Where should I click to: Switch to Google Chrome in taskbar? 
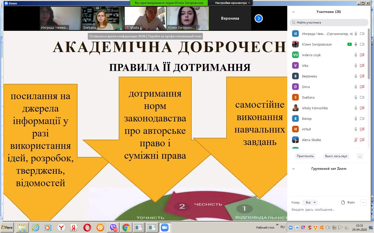126,228
